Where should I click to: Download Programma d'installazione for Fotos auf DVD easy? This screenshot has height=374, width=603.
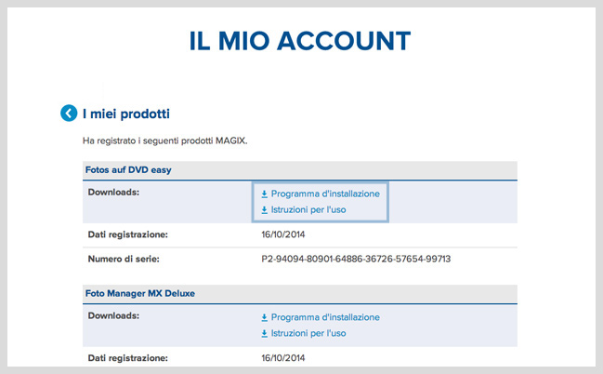[324, 194]
